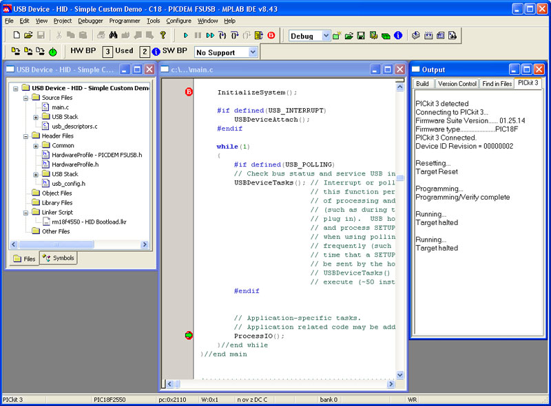
Task: Click the green program counter arrow at ProcessIO
Action: pos(189,335)
